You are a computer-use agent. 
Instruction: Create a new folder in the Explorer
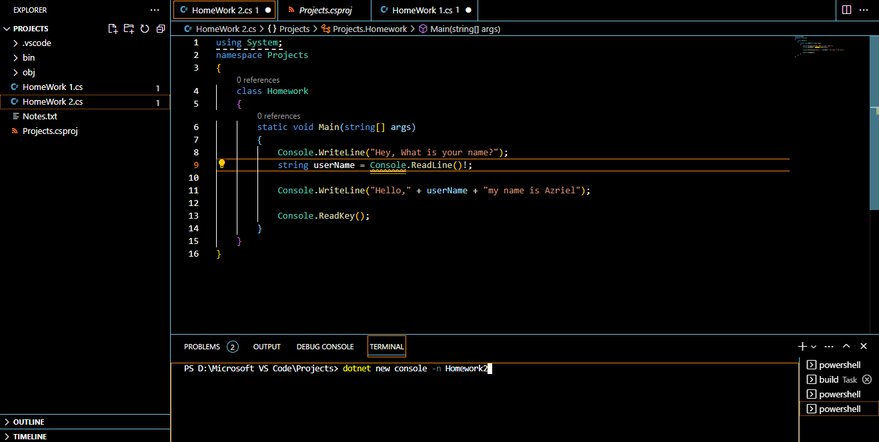[127, 29]
